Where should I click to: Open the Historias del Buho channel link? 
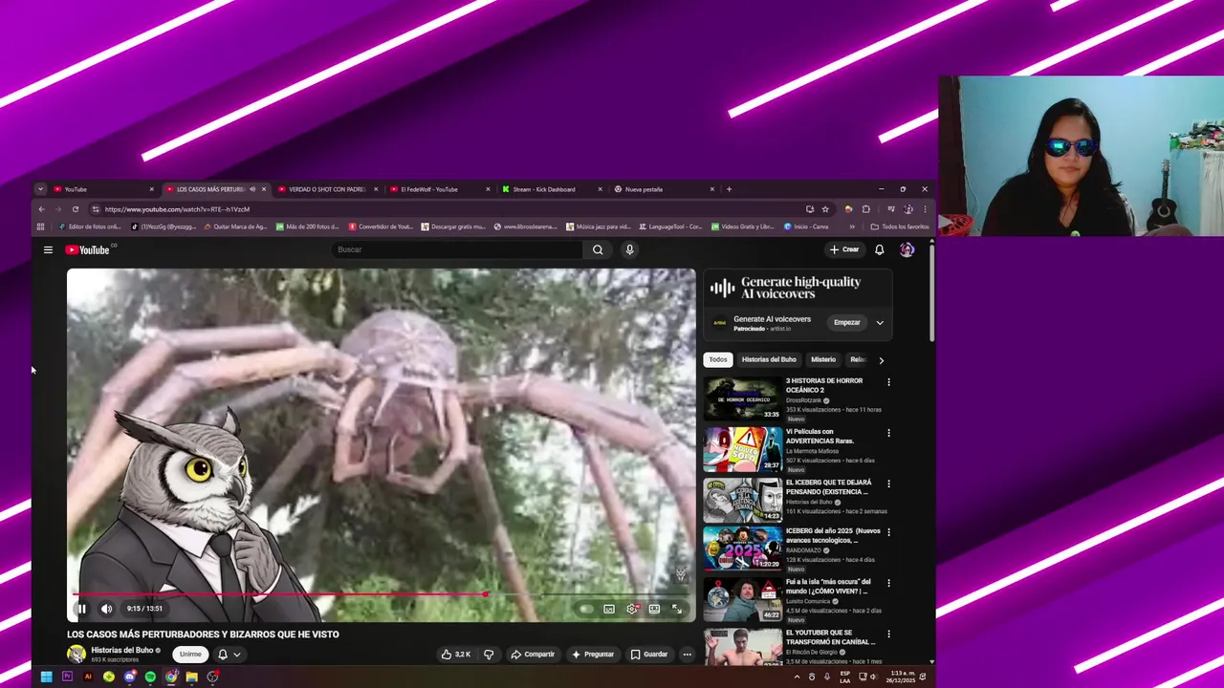[x=122, y=650]
